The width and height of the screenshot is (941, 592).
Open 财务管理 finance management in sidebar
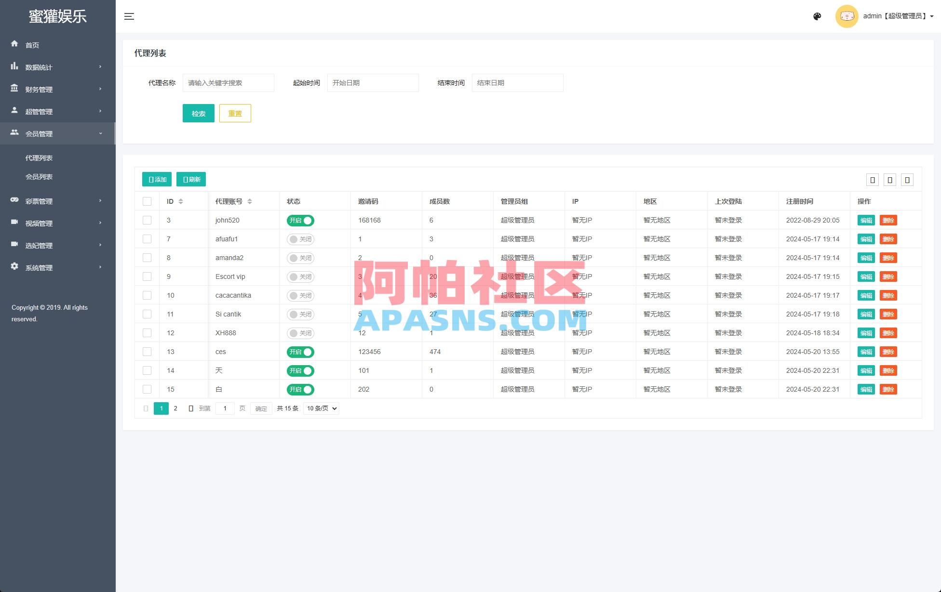click(39, 89)
